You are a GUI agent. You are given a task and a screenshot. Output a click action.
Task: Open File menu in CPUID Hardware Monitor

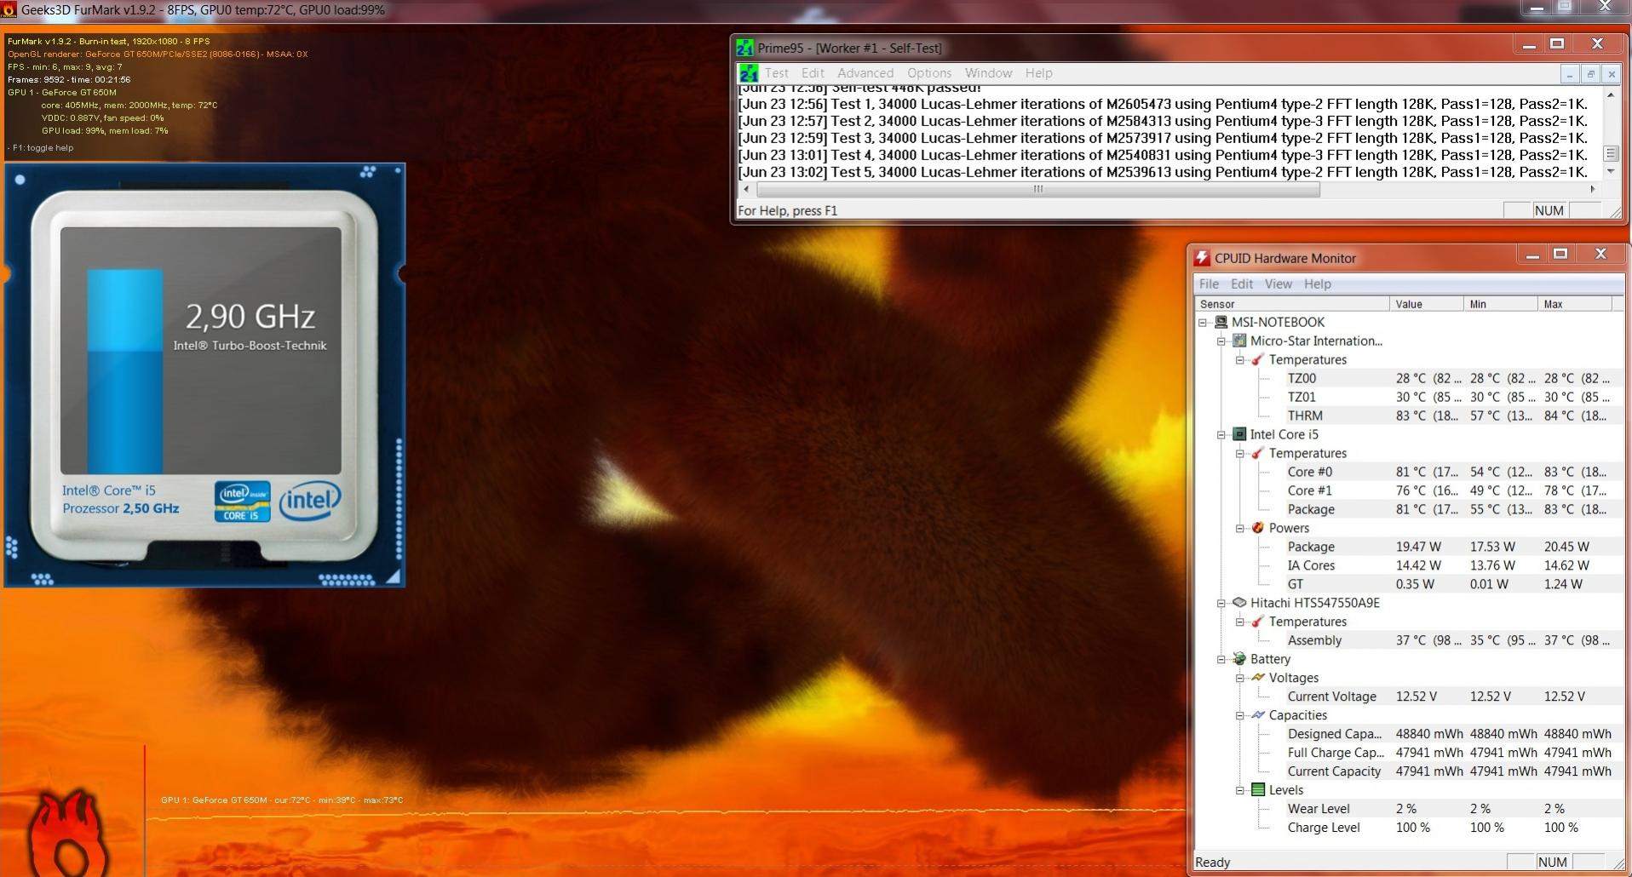(x=1209, y=284)
